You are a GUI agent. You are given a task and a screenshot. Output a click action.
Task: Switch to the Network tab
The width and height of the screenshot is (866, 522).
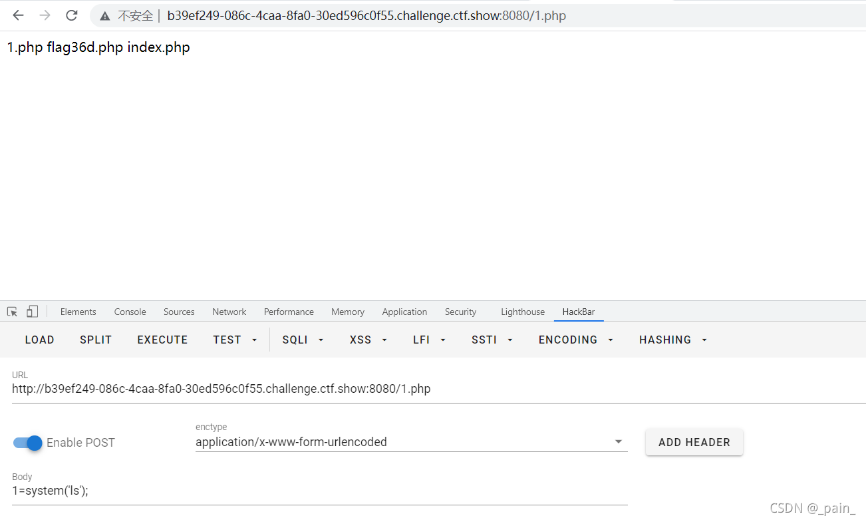[229, 312]
